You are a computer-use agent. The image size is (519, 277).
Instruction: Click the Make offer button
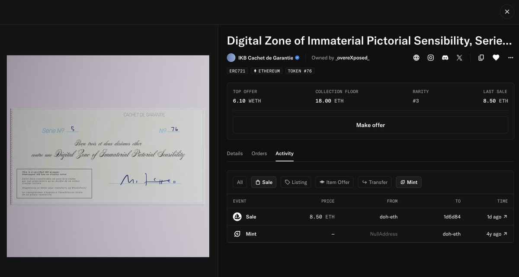[x=371, y=125]
